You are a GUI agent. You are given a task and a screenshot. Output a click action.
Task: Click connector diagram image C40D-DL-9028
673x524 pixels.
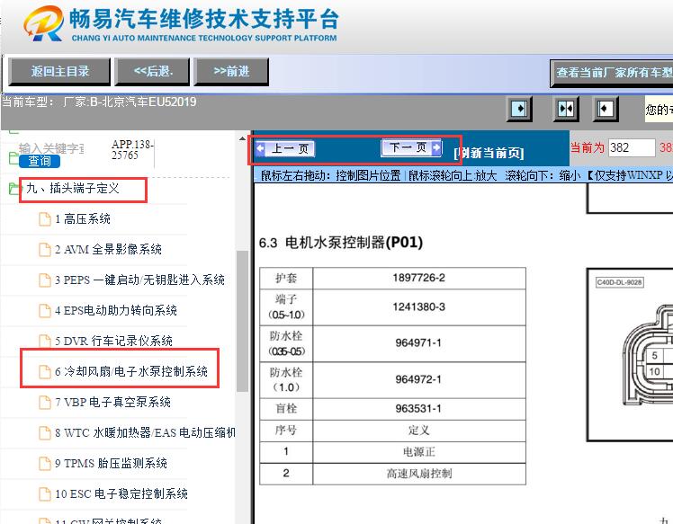(630, 355)
